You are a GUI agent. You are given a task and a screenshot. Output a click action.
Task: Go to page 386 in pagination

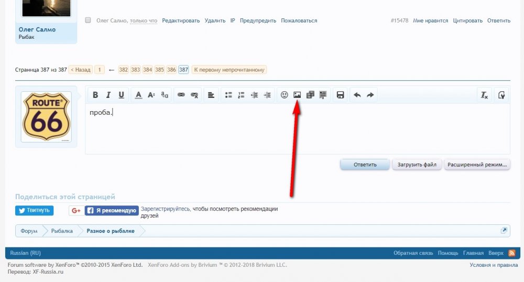(171, 70)
